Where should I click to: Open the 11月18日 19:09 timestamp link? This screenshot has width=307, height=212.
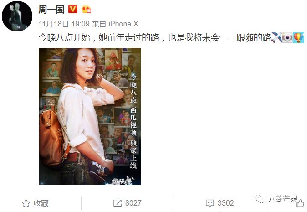64,24
